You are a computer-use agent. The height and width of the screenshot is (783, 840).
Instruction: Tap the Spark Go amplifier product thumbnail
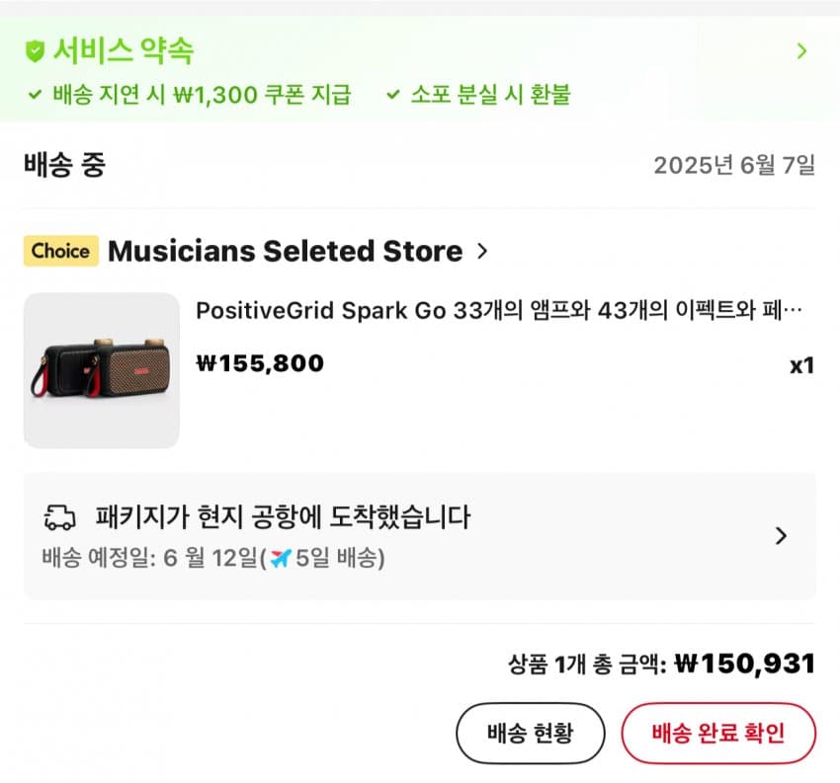[x=102, y=370]
